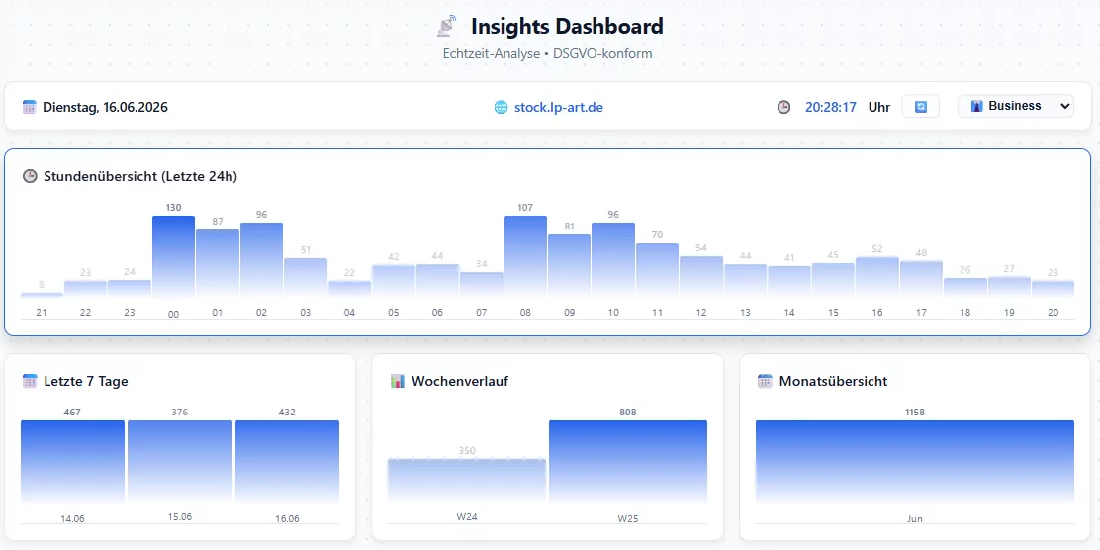Click the 20:28:17 time display
Image resolution: width=1100 pixels, height=550 pixels.
pos(831,108)
